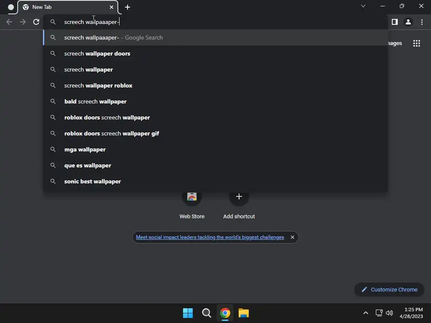This screenshot has height=323, width=431.
Task: Open the Google apps grid
Action: point(416,43)
